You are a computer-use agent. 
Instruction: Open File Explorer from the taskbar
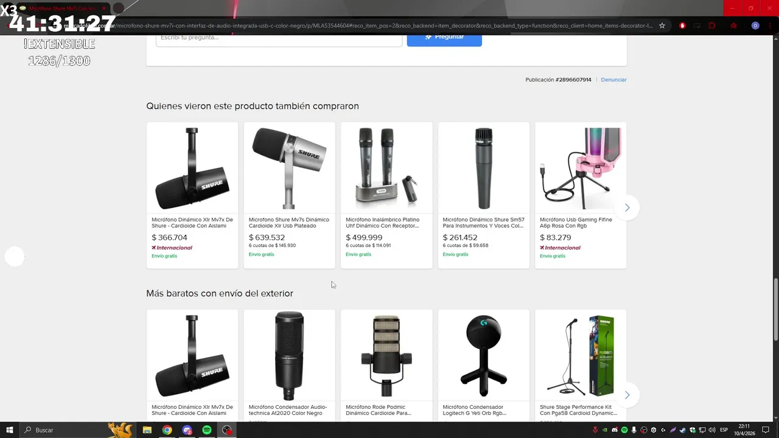pos(147,430)
